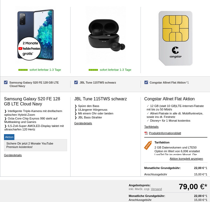Expand full promotion via Aktion komplett anzeigen

coord(186,159)
